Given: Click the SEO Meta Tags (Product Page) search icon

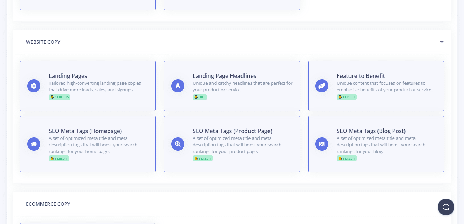Looking at the screenshot, I should click(x=178, y=144).
